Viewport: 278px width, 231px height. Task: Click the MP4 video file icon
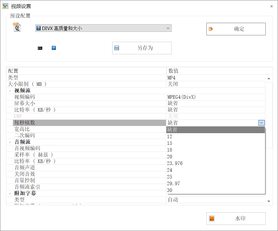17,27
